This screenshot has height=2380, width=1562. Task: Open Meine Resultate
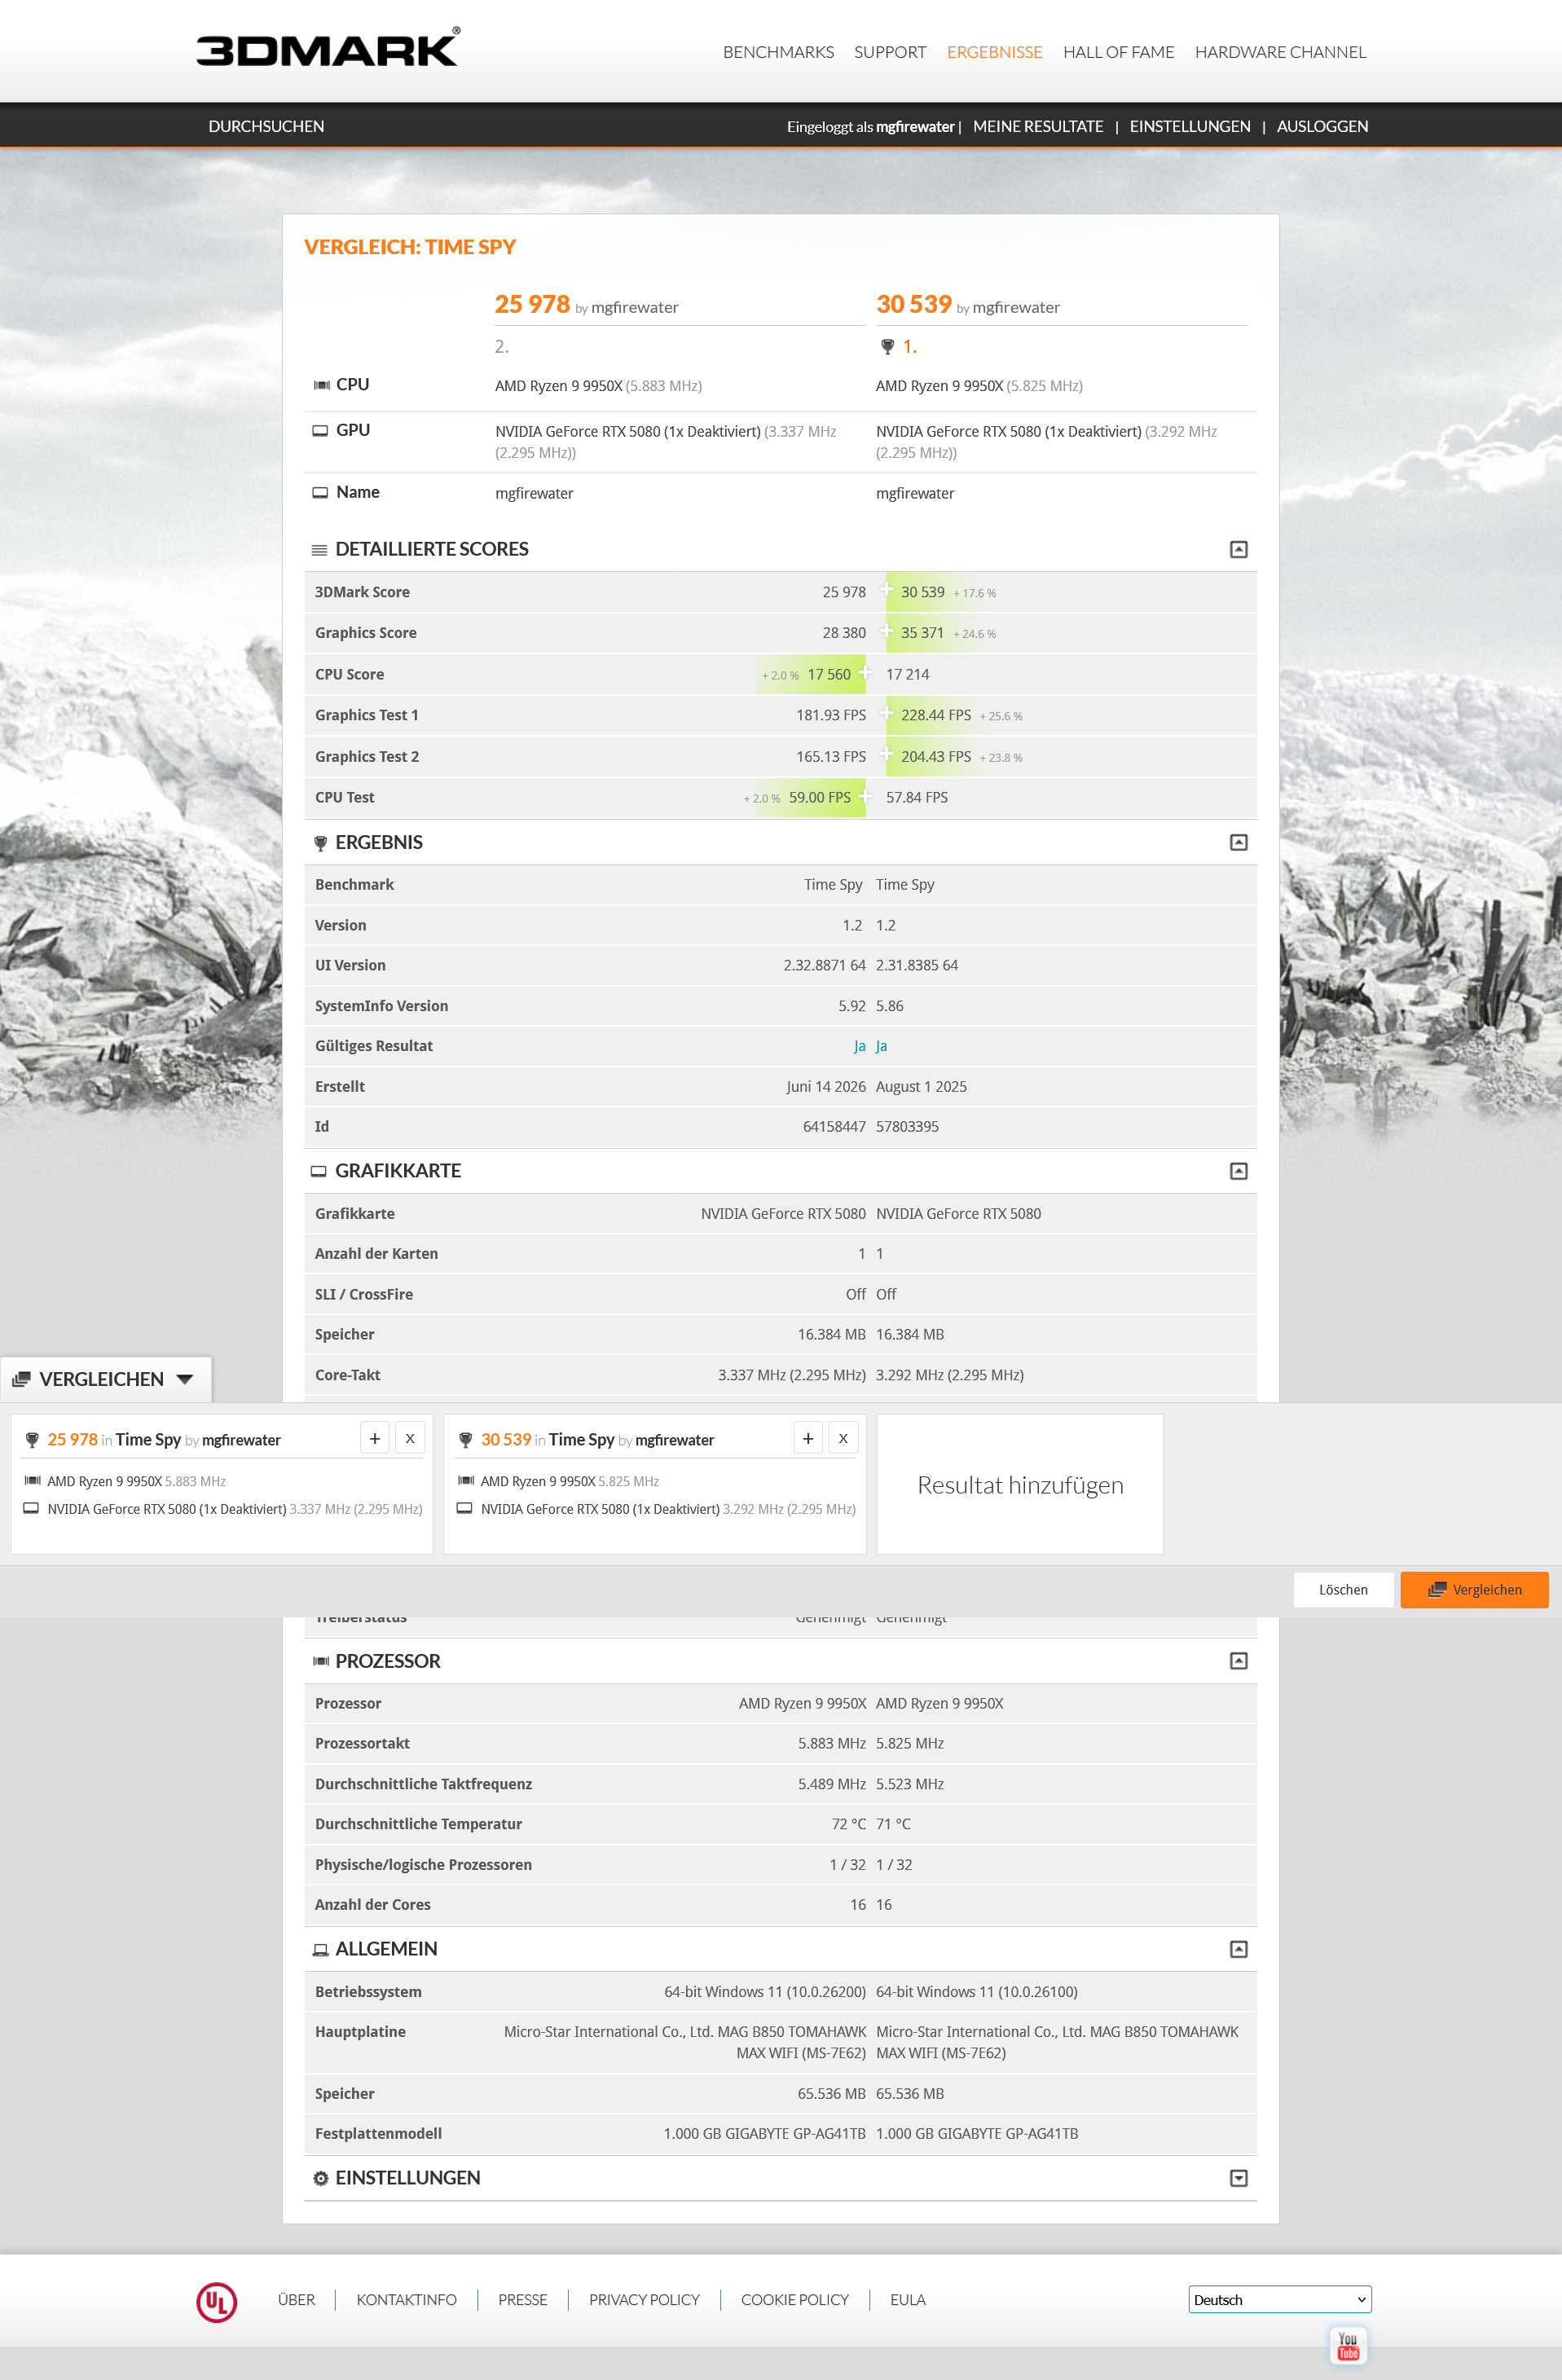[x=1038, y=126]
